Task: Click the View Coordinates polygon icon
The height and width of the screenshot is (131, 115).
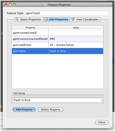Action: click(73, 19)
